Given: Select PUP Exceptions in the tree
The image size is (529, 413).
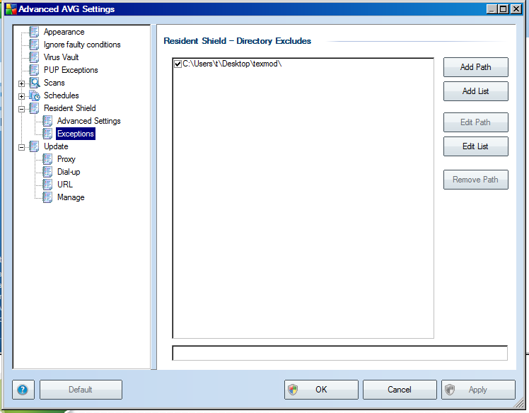Looking at the screenshot, I should pos(71,70).
